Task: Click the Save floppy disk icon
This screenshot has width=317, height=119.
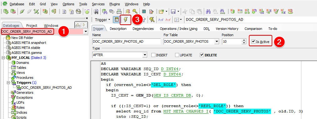Action: (x=173, y=11)
